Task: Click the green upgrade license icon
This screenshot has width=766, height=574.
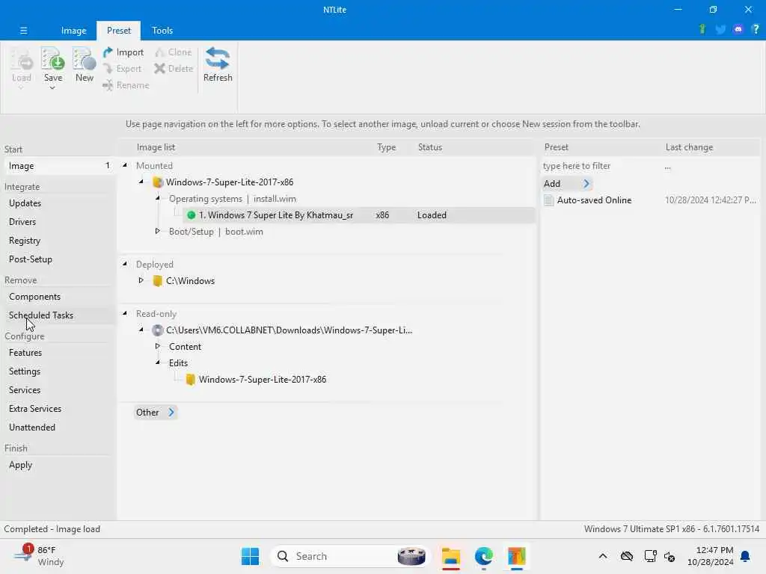Action: coord(702,29)
